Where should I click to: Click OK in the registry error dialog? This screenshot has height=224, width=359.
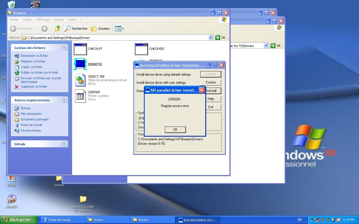(x=175, y=130)
